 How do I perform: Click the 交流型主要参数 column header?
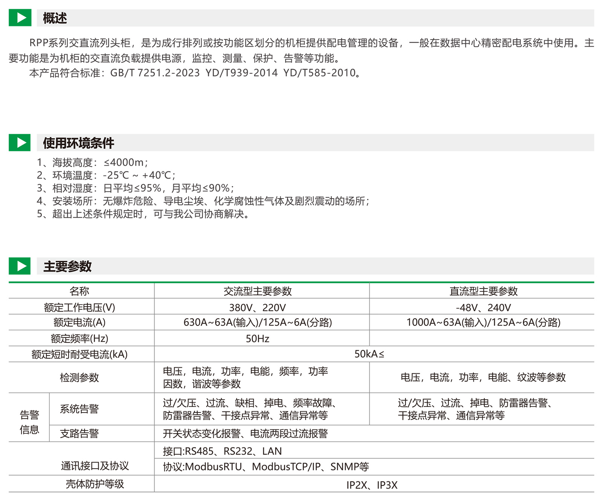[x=257, y=291]
